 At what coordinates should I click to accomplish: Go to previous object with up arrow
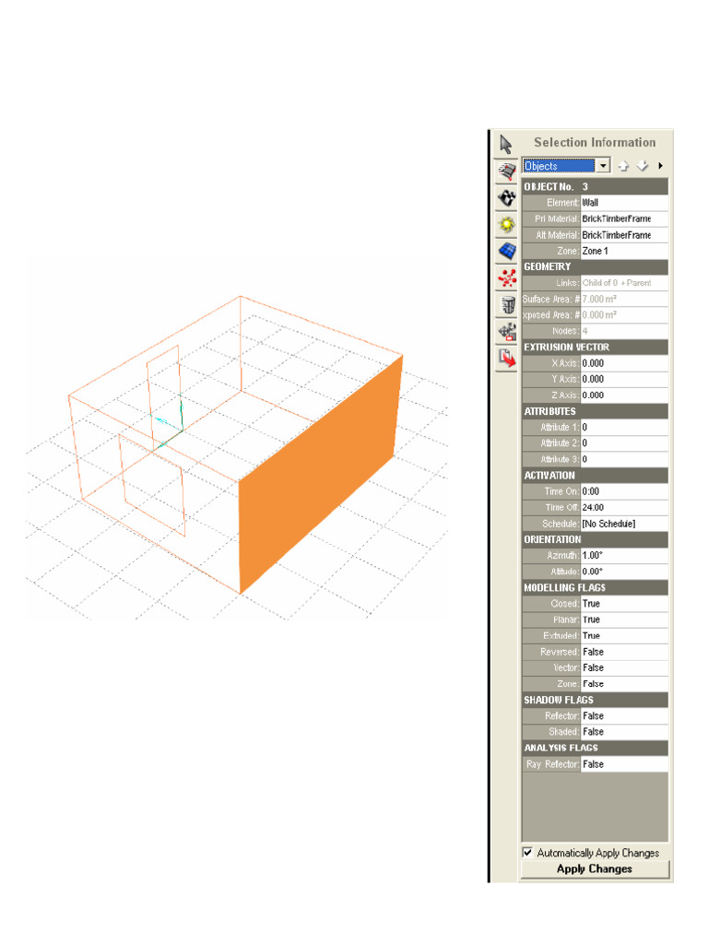pos(624,166)
